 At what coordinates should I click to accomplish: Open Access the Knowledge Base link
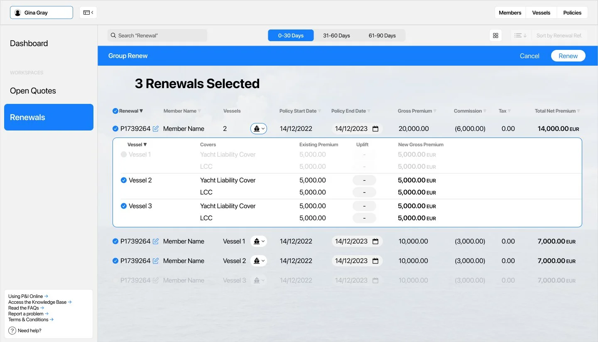(x=40, y=302)
